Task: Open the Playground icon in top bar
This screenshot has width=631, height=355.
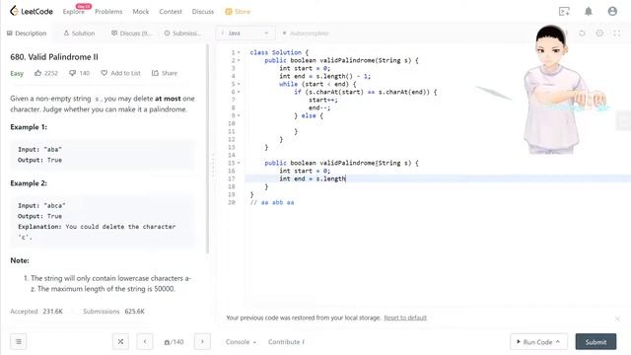Action: pos(564,11)
